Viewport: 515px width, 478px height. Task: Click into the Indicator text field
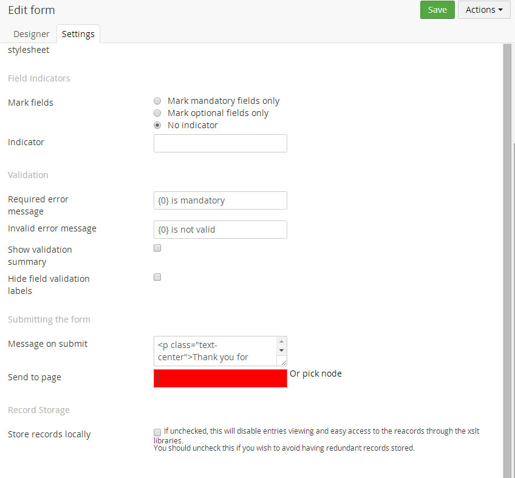pos(220,143)
